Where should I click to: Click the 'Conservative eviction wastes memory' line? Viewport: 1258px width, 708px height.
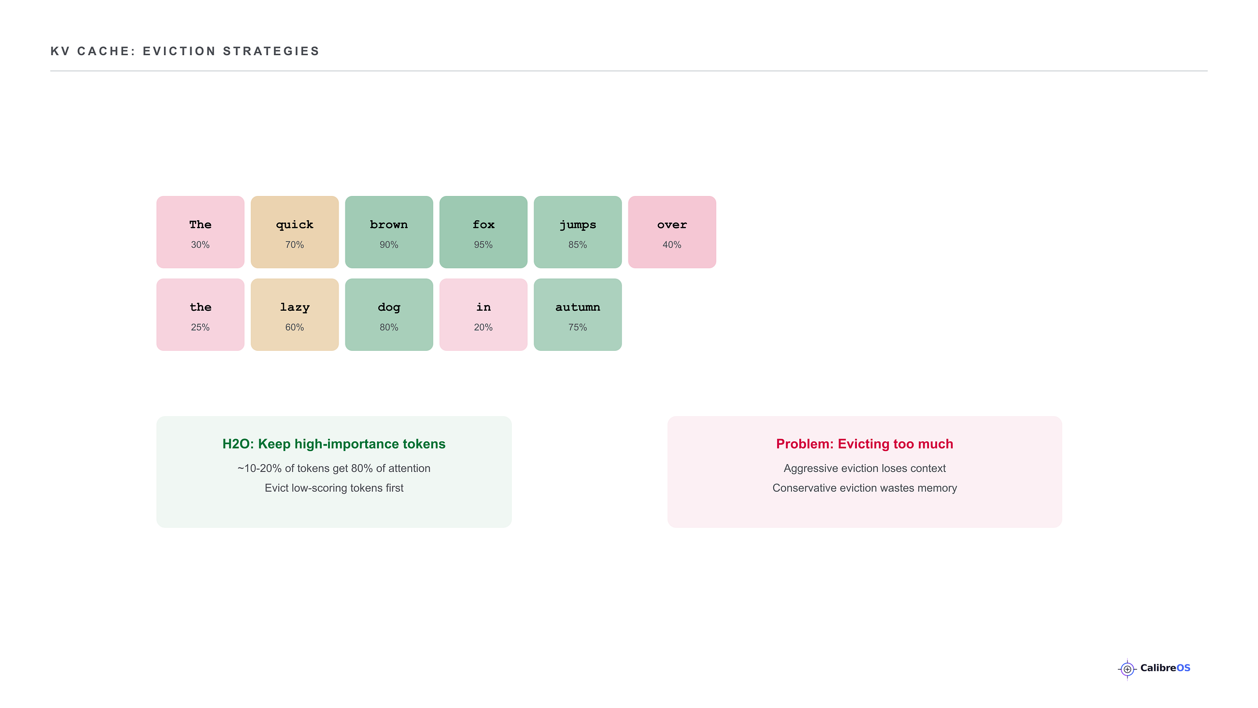[864, 488]
